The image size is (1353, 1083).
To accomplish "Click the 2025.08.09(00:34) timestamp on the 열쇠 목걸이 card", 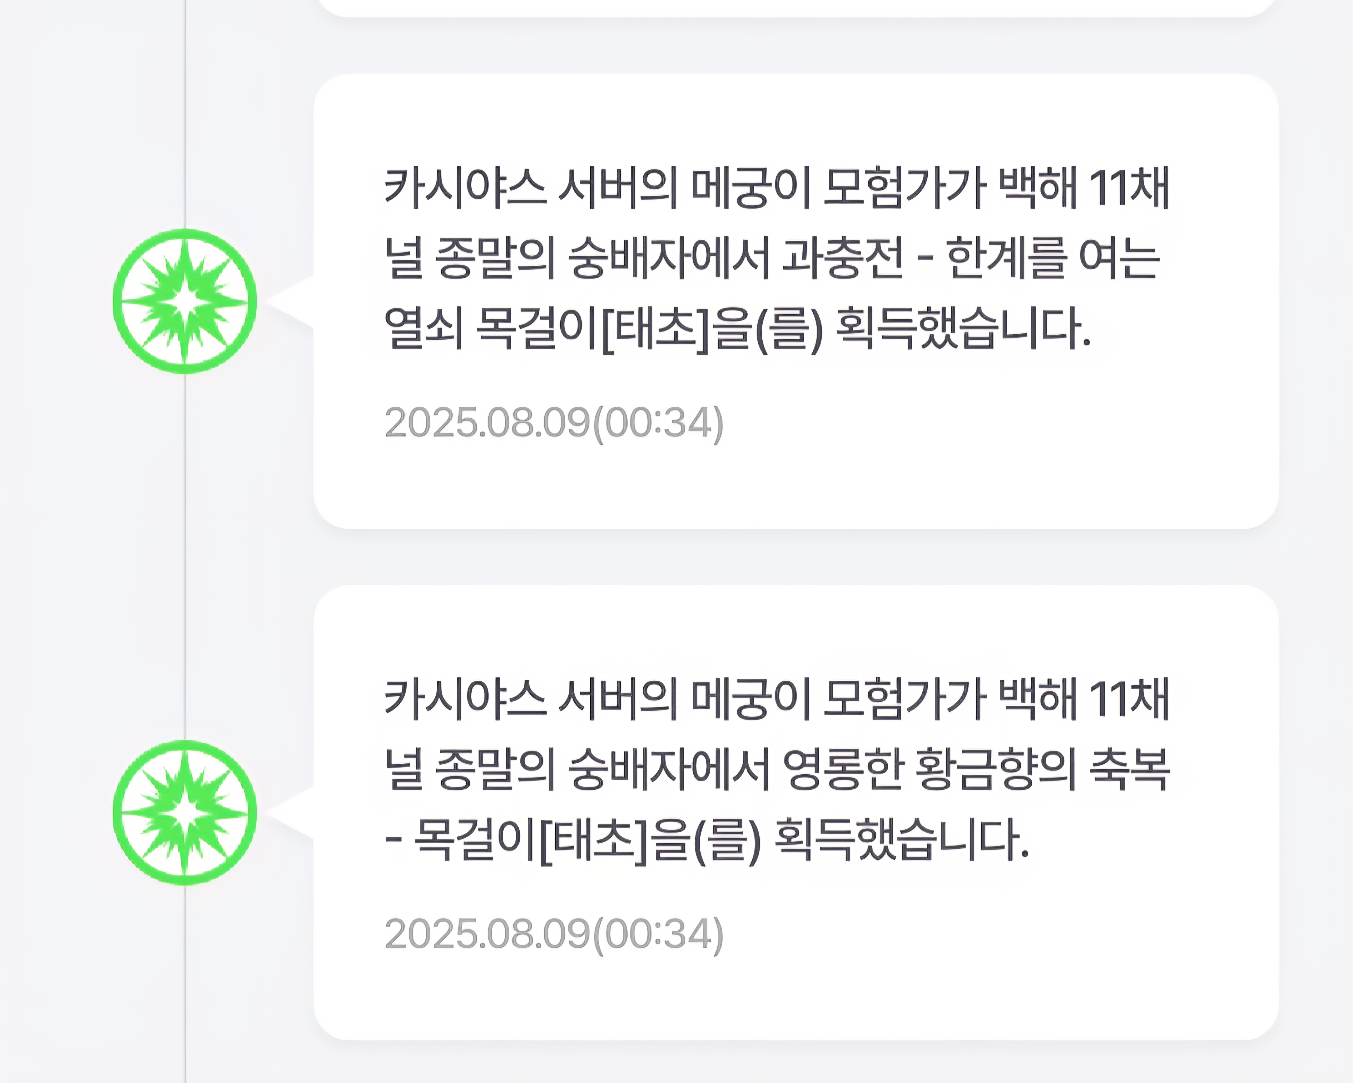I will click(554, 423).
